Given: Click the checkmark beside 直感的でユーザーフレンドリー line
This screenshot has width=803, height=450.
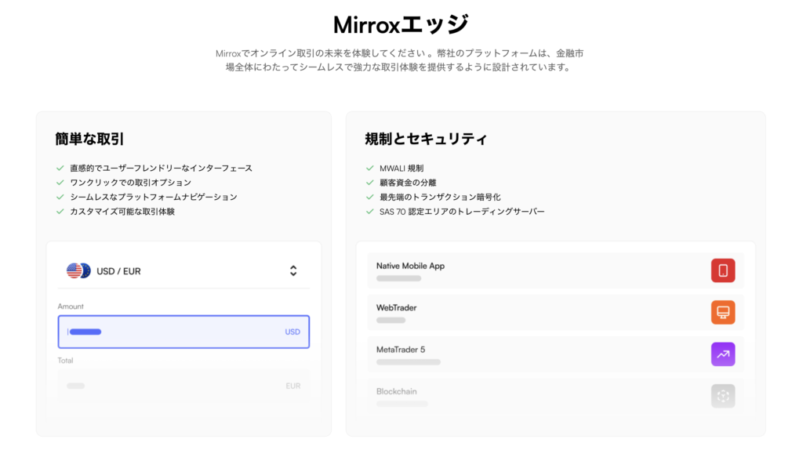Looking at the screenshot, I should (60, 168).
